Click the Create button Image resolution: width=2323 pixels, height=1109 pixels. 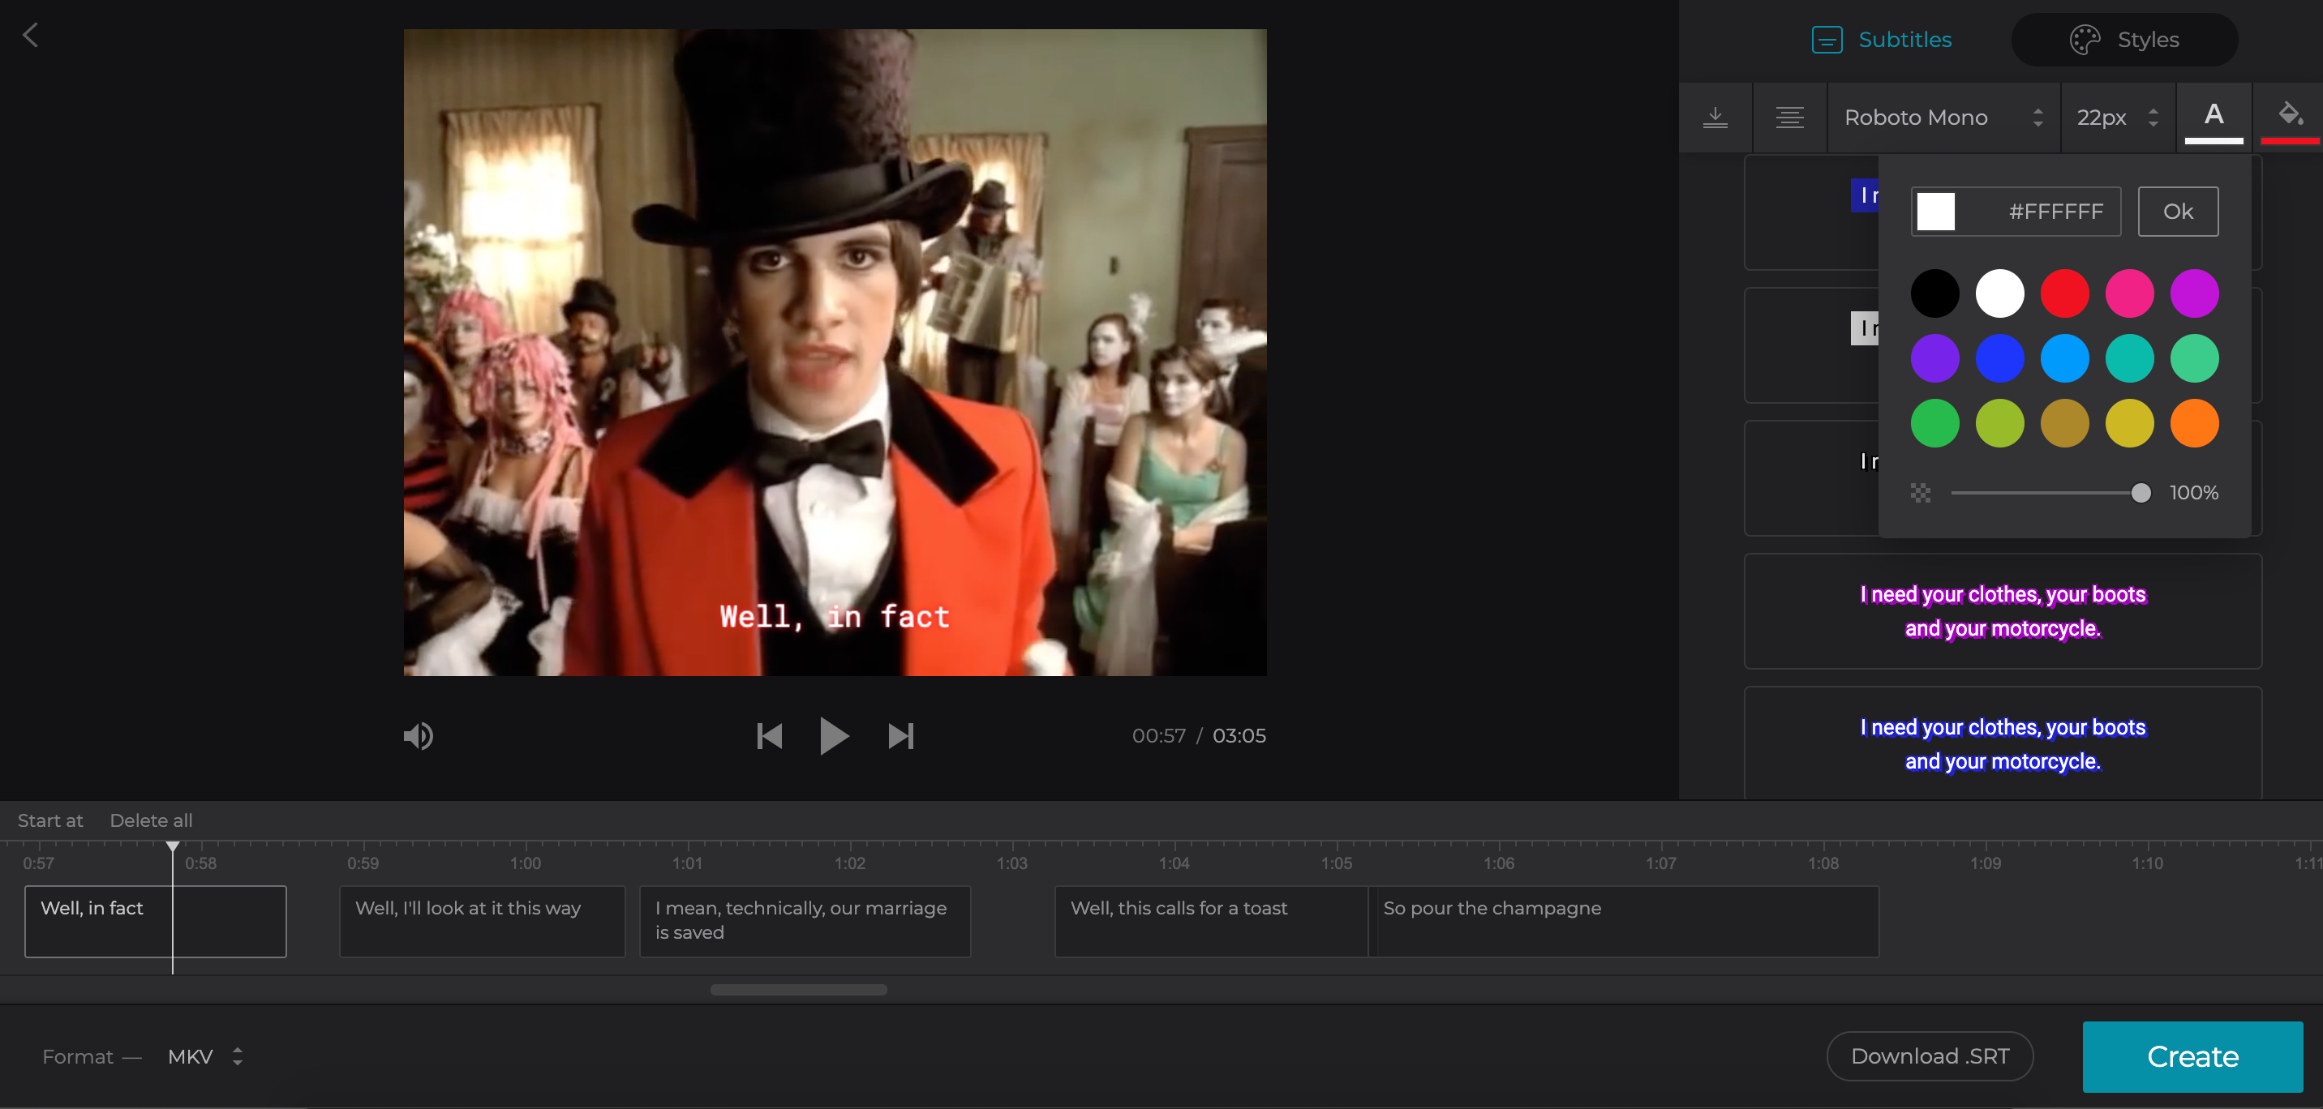[2192, 1055]
